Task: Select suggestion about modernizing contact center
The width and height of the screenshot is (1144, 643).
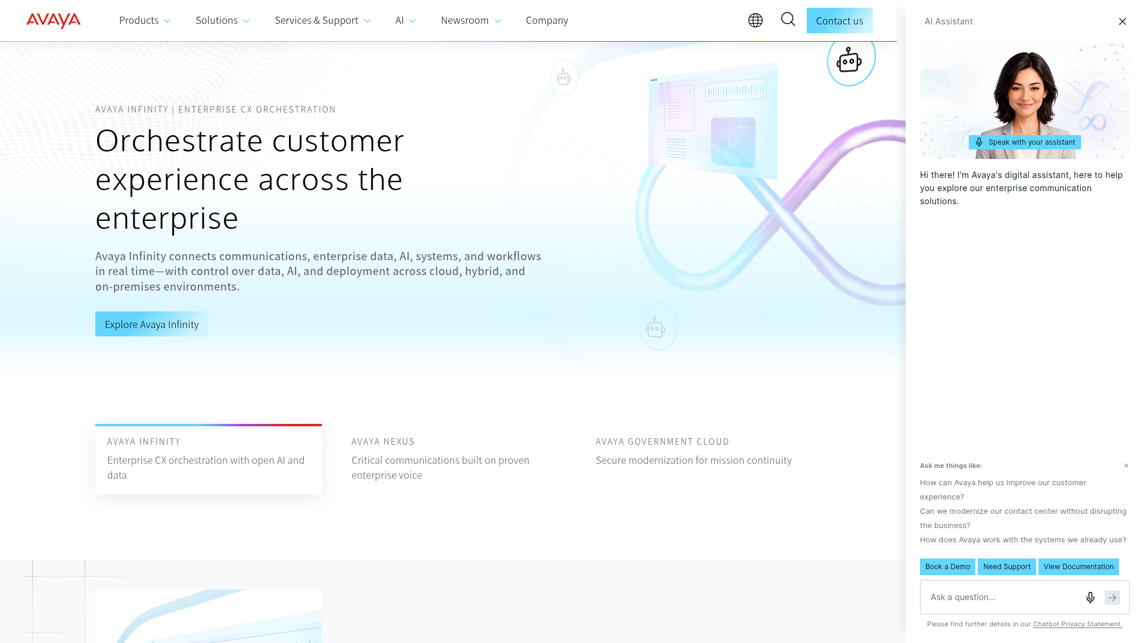Action: pyautogui.click(x=1023, y=518)
